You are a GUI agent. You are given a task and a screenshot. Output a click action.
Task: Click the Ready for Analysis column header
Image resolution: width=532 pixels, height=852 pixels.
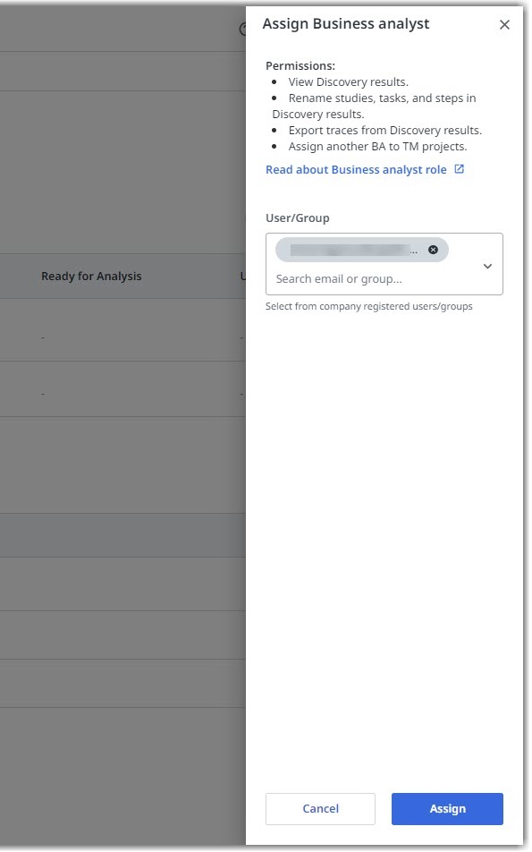[x=91, y=276]
